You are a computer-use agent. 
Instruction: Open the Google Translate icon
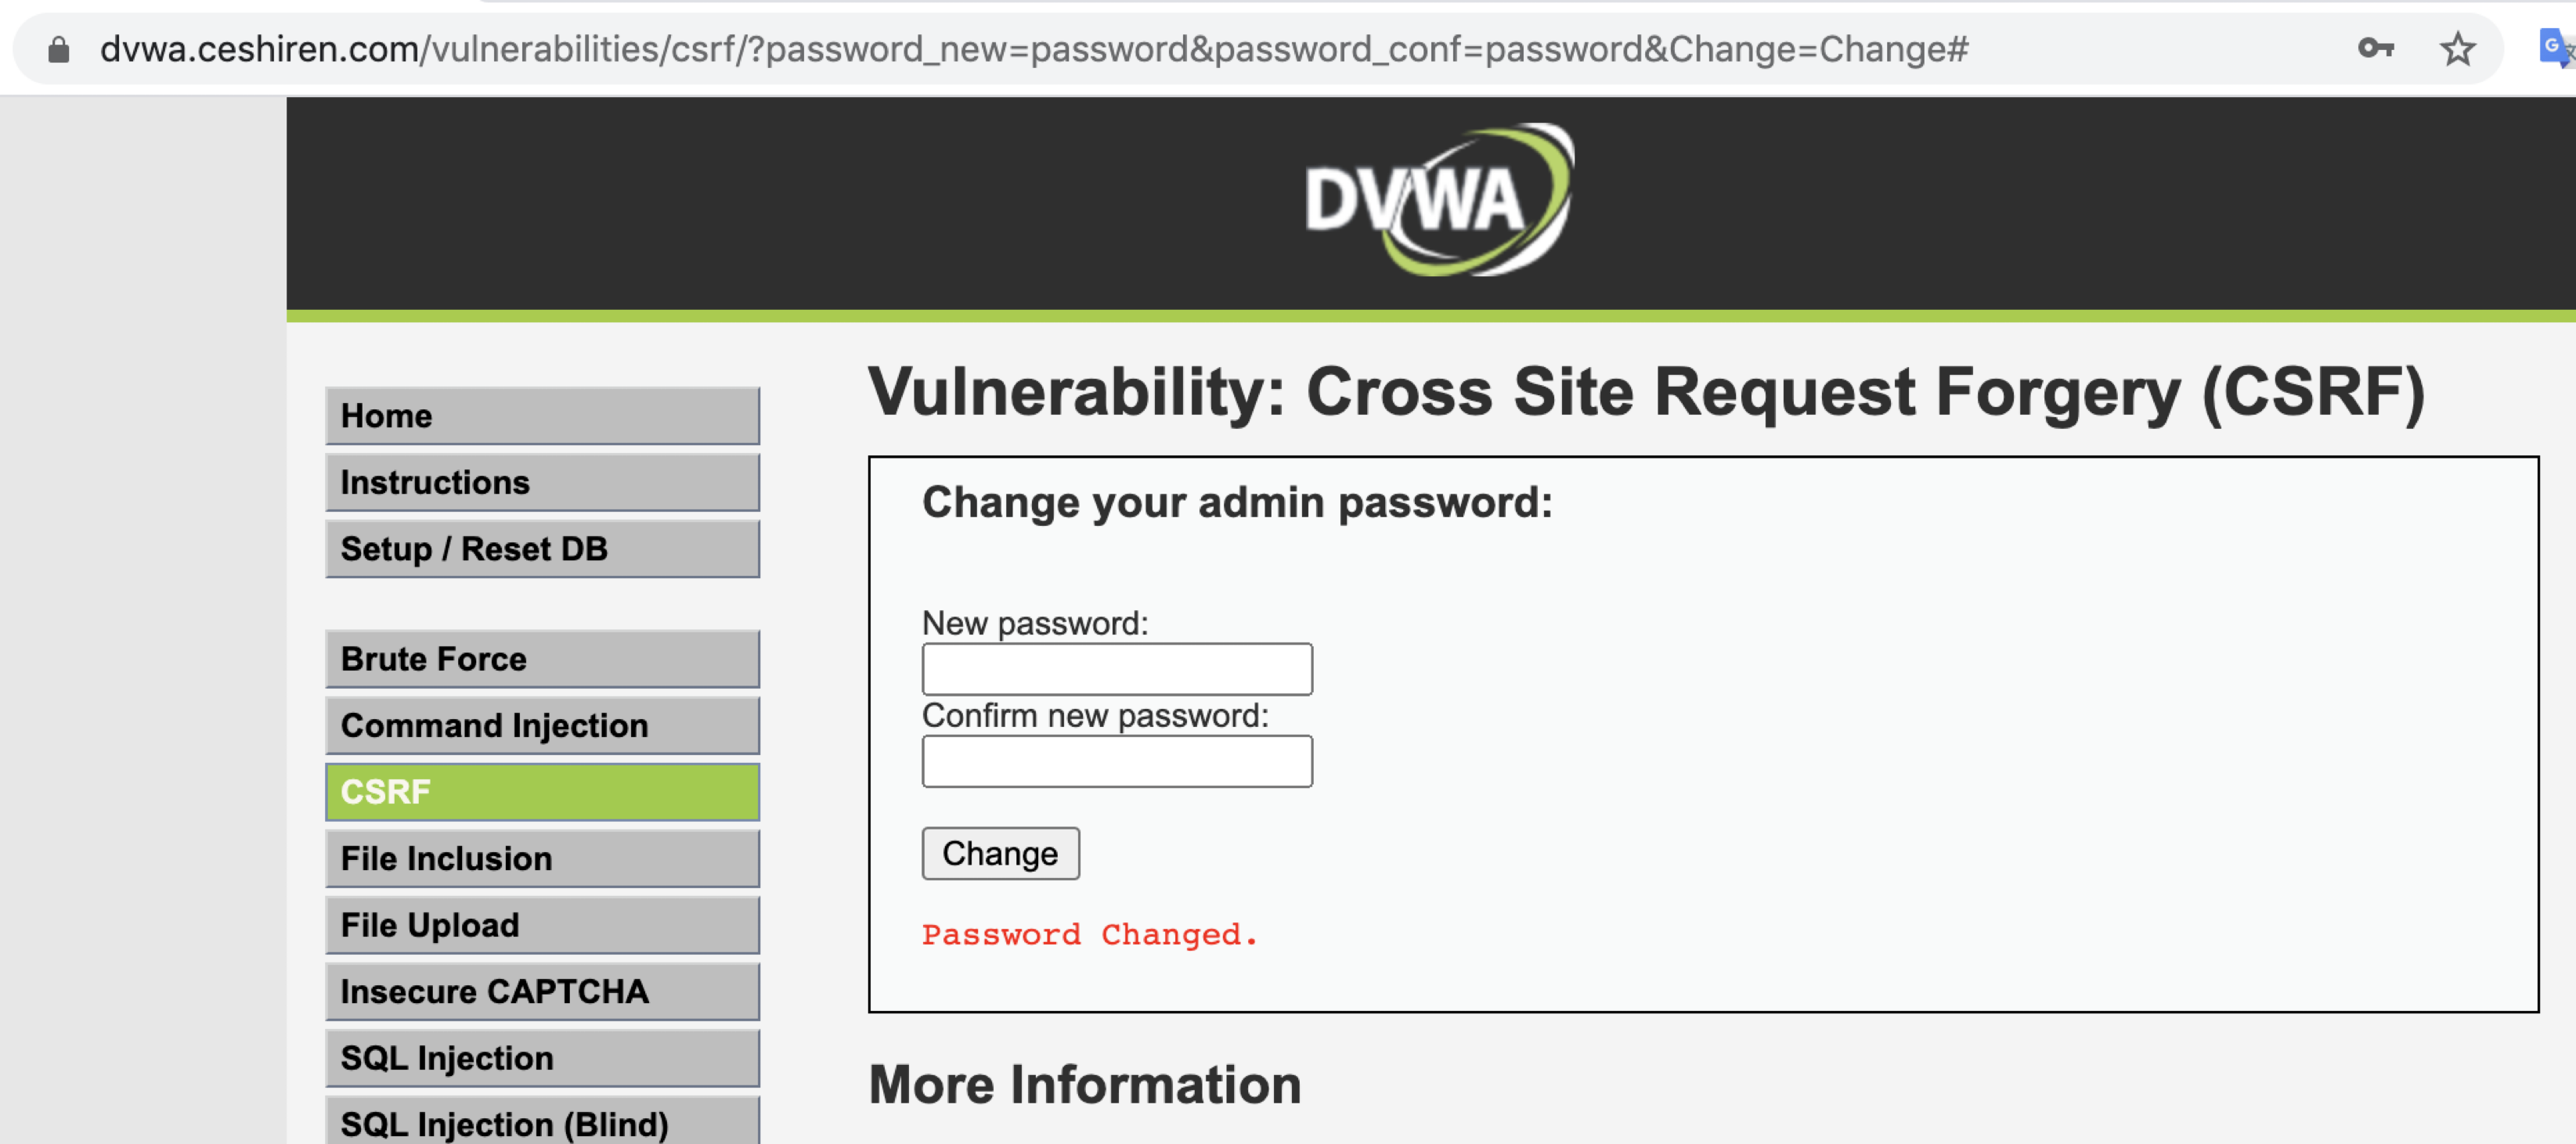tap(2556, 48)
